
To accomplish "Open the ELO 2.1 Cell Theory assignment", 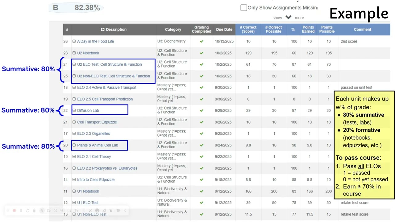I will (94, 157).
